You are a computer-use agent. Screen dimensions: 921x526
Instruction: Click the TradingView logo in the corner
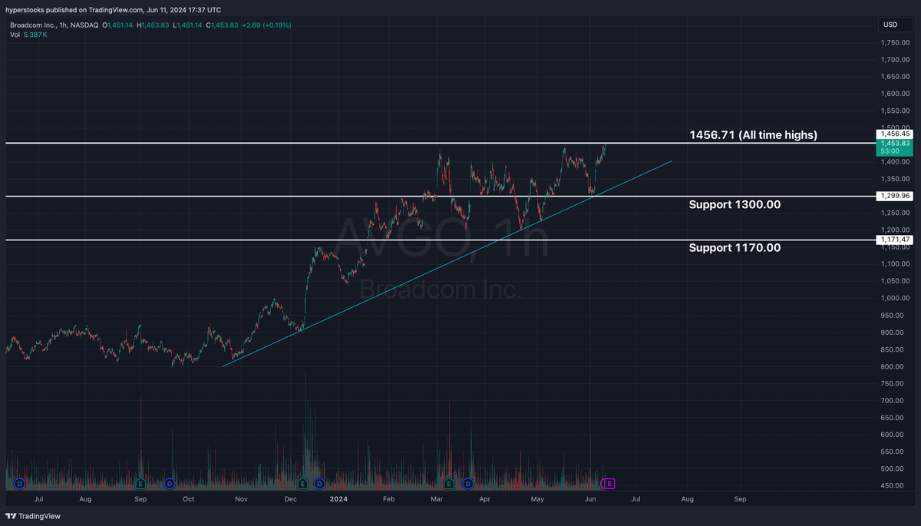[x=34, y=517]
